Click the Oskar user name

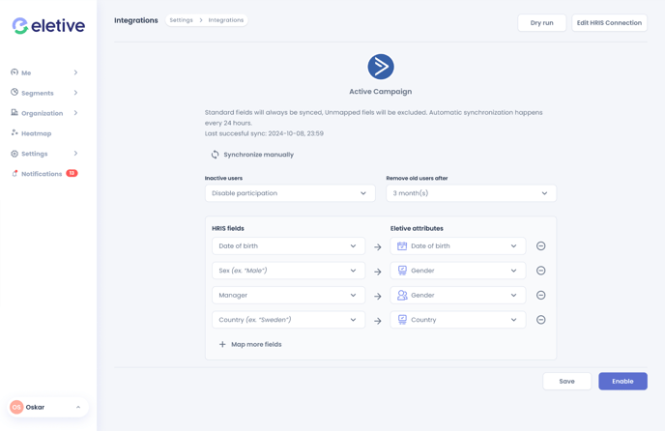(x=35, y=407)
